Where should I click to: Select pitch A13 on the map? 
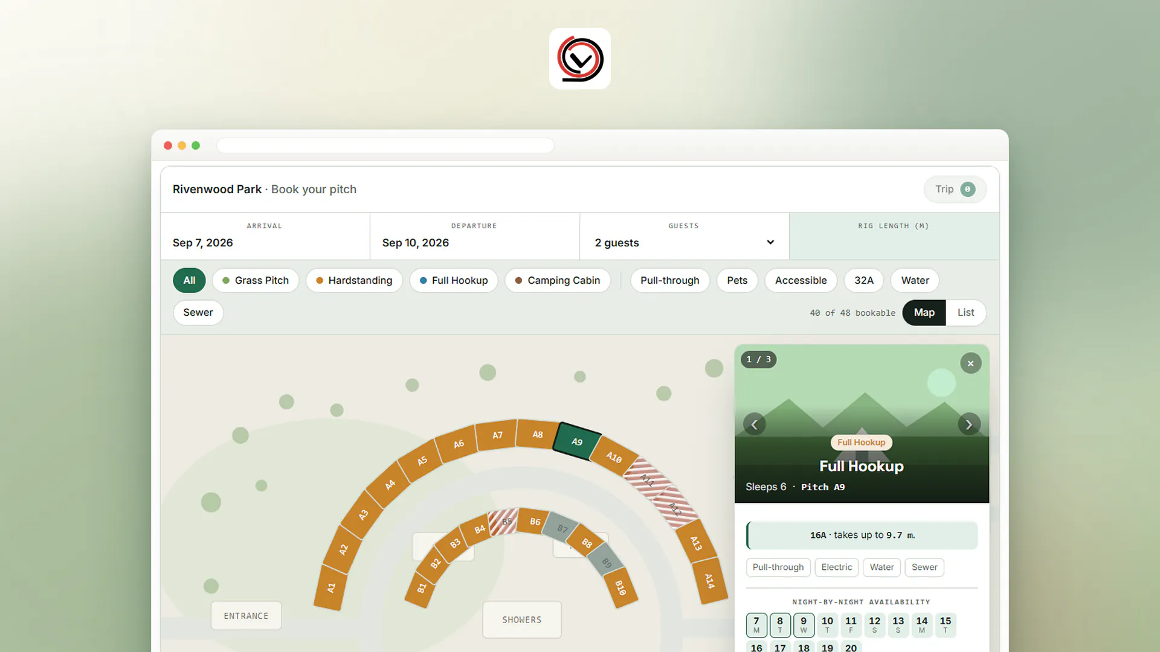[696, 543]
